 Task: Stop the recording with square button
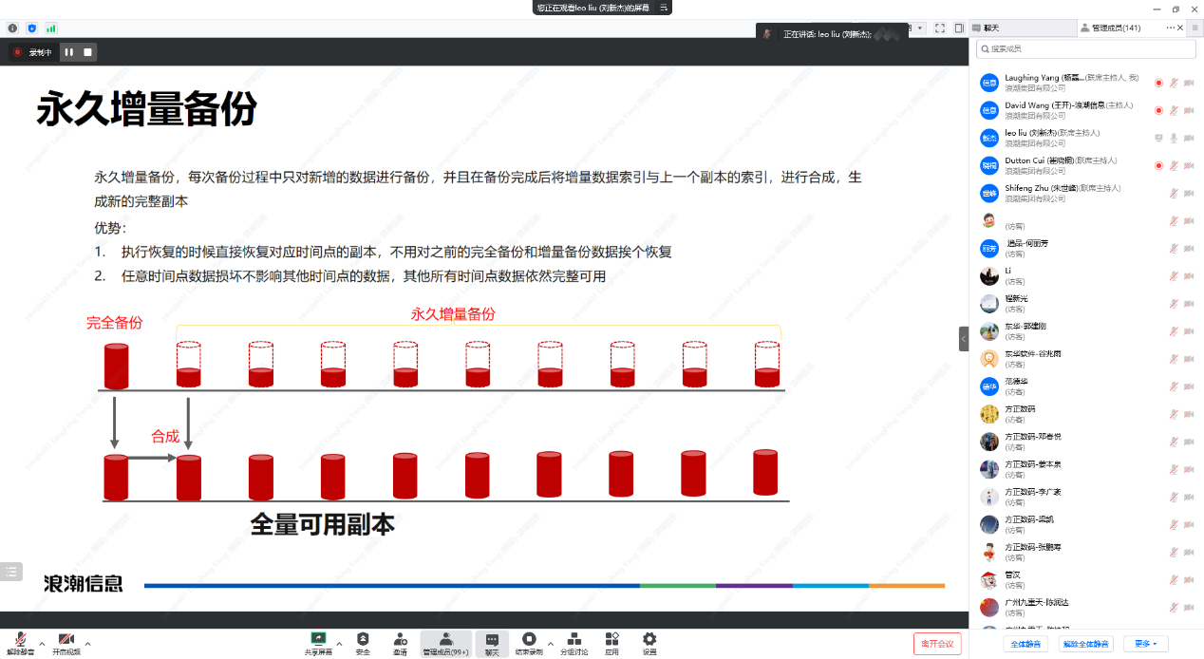[x=88, y=52]
